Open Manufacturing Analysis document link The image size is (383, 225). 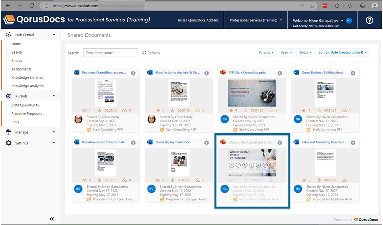point(178,72)
